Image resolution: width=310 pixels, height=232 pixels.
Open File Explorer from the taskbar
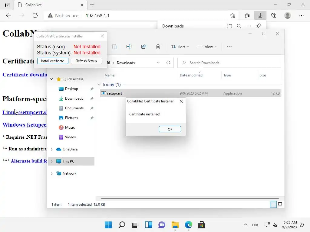pos(175,225)
